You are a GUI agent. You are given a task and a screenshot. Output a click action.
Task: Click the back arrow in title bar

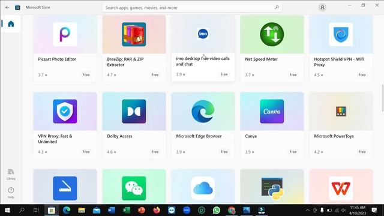click(x=7, y=7)
